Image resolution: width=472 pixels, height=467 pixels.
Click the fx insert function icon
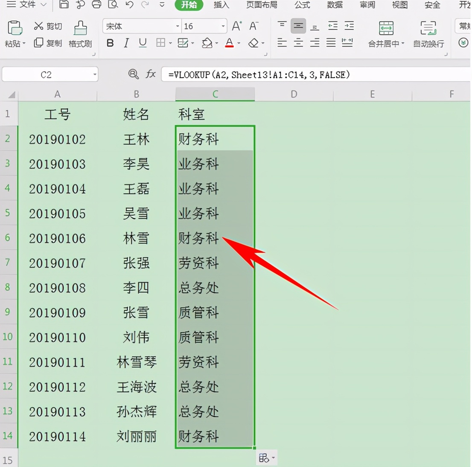(151, 74)
